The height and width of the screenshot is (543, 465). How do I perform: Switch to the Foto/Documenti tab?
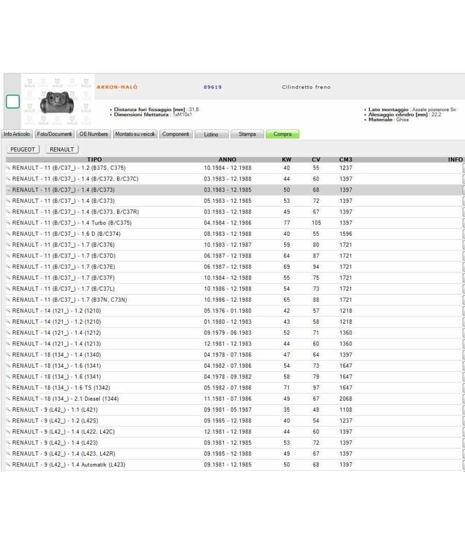pos(54,134)
